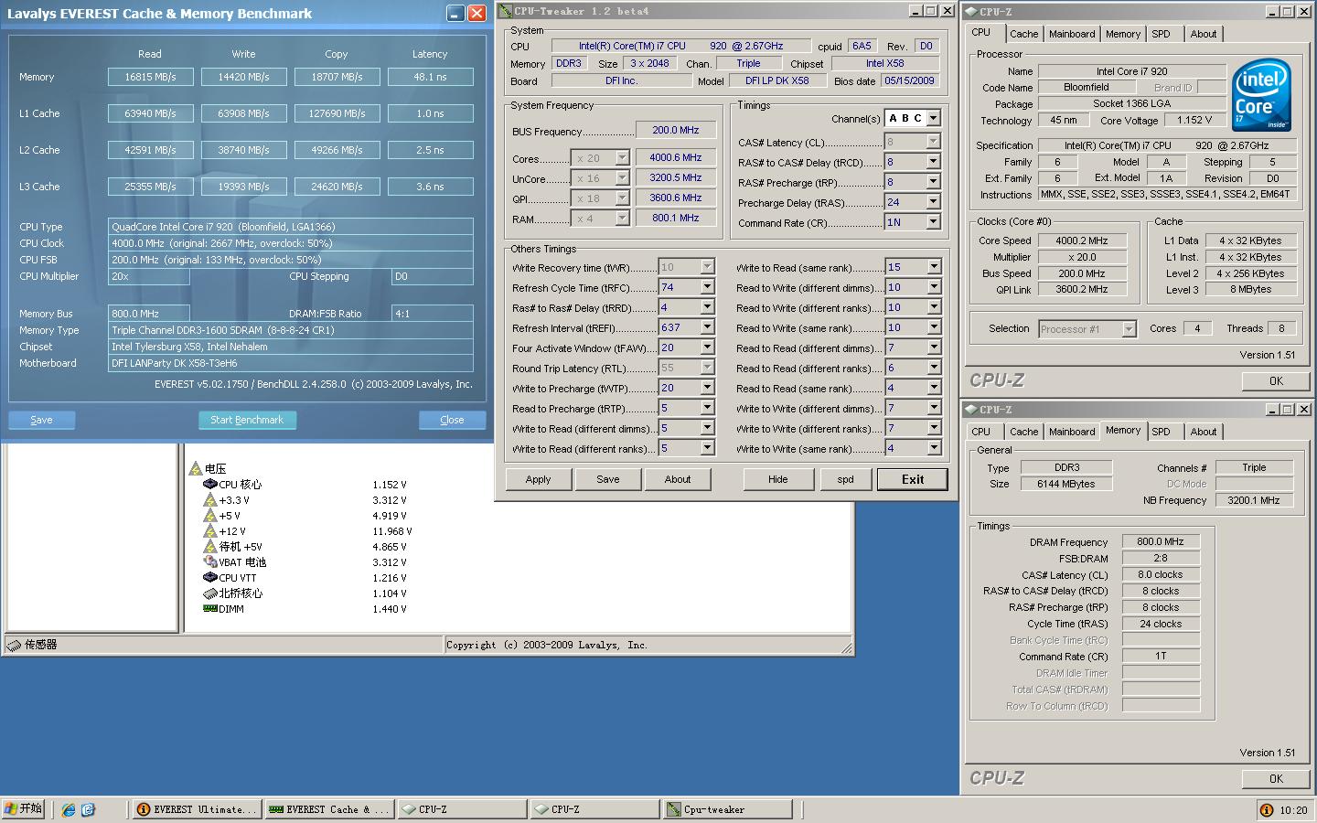Click the Intel Core i7 logo in CPU-Z
The image size is (1317, 823).
(1261, 94)
